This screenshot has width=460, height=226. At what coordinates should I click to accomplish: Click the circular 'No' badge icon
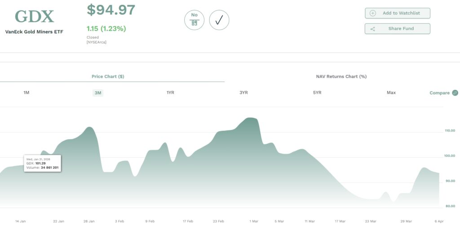point(194,20)
